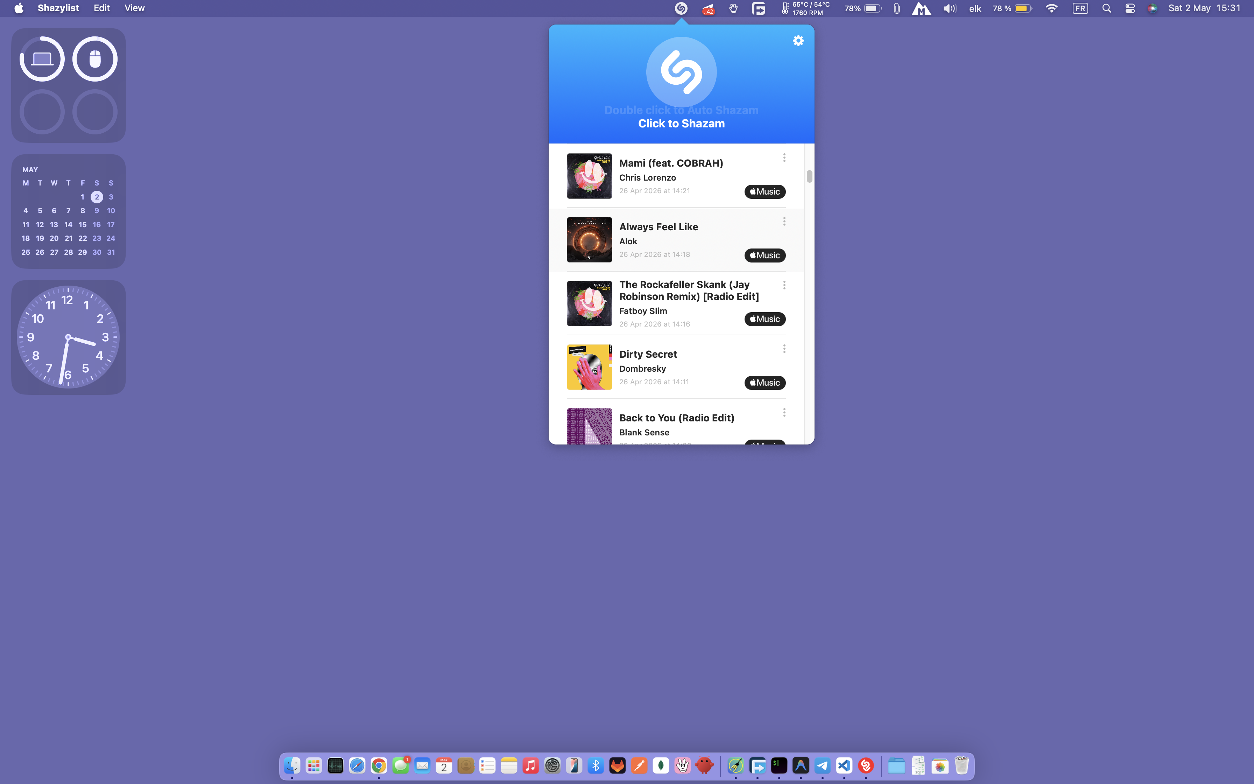Click the Mami (feat. COBRAH) album artwork
The image size is (1254, 784).
[589, 176]
